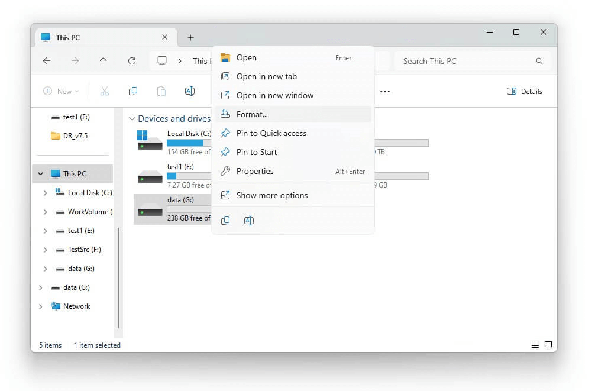Click the Rename icon in the toolbar
This screenshot has width=592, height=391.
pyautogui.click(x=189, y=91)
